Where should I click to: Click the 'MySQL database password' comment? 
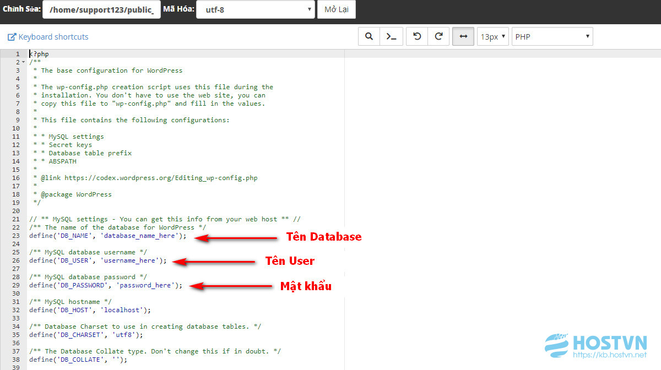coord(88,277)
